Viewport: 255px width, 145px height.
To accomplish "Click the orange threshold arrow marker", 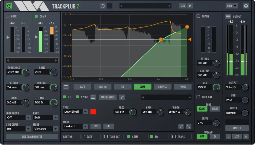I will click(x=190, y=39).
